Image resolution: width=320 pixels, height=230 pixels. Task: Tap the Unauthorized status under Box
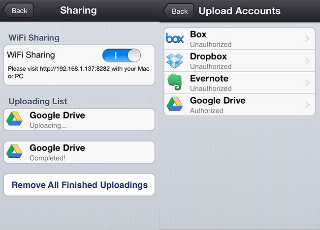coord(211,44)
